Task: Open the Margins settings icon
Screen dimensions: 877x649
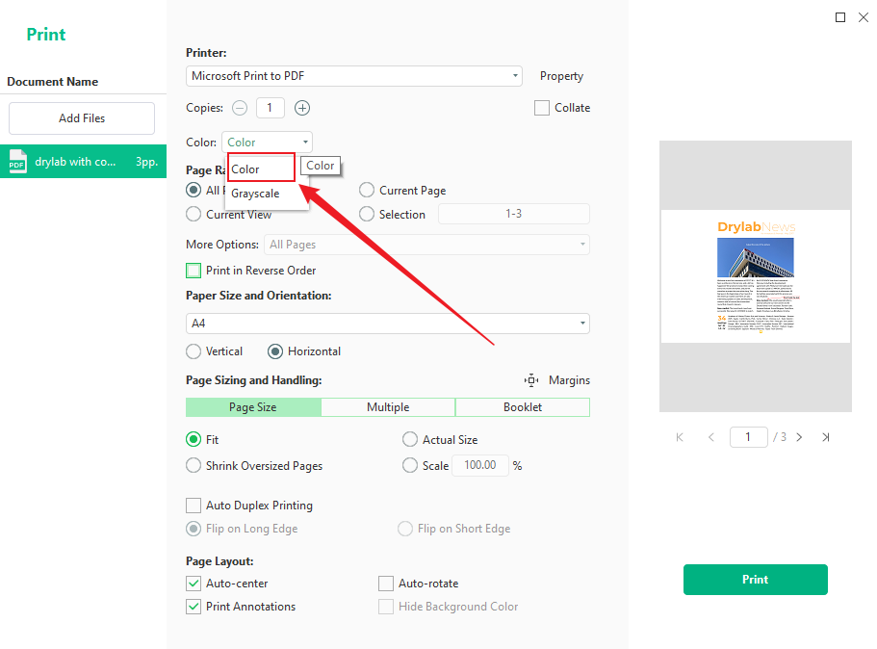Action: (531, 380)
